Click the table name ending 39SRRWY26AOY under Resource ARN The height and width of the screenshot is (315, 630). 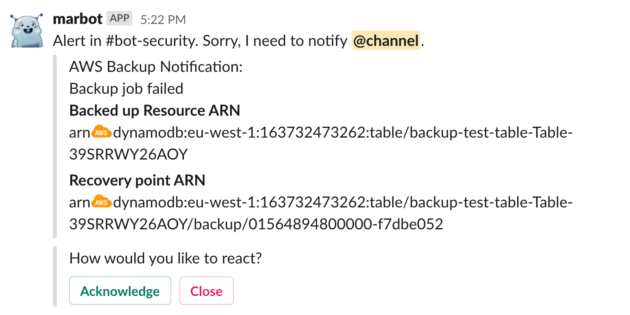pos(129,154)
